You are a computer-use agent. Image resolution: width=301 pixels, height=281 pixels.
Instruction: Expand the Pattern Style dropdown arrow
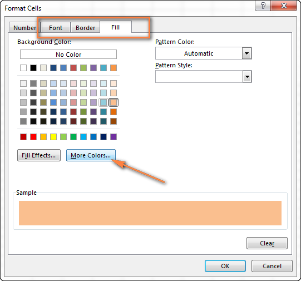coord(247,77)
